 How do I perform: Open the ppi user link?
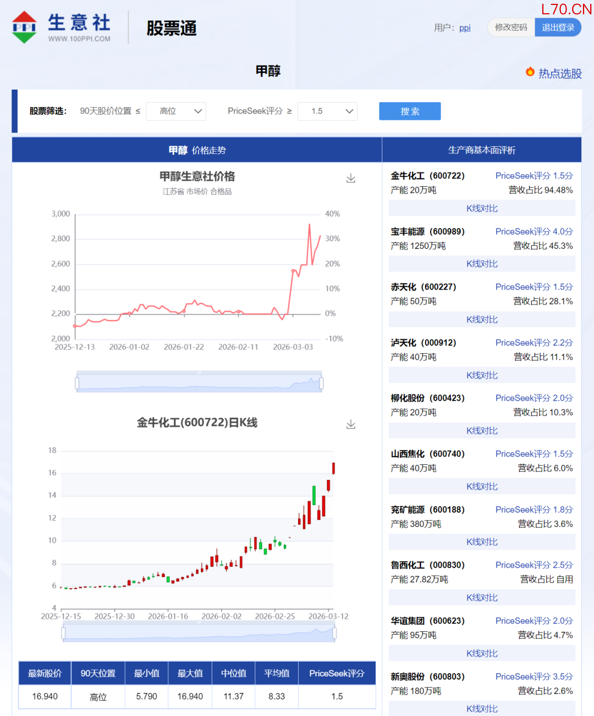pyautogui.click(x=465, y=28)
